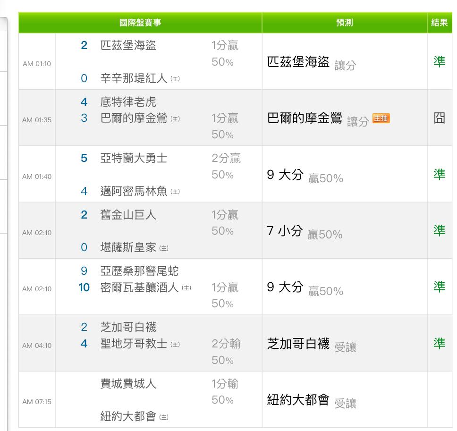Click the score 10 for 密爾瓦基釀酒人
The image size is (457, 431).
click(84, 287)
